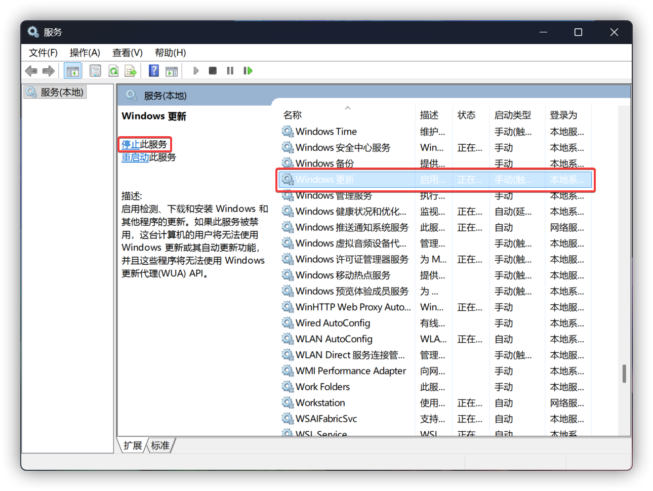Select the Wired AutoConfig service name
Screen dimensions: 653x491
click(333, 323)
